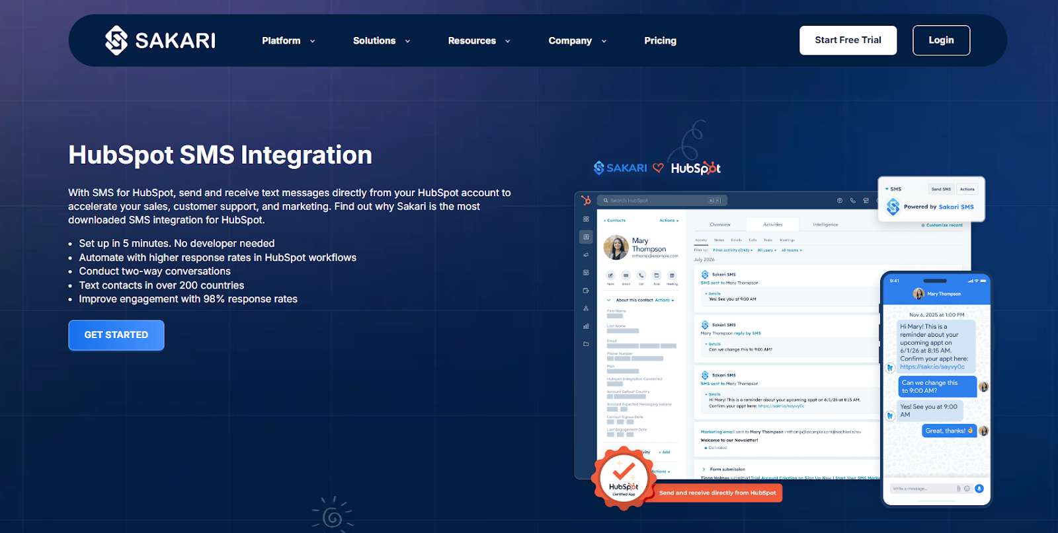
Task: Click the Send SMS button
Action: [x=941, y=189]
